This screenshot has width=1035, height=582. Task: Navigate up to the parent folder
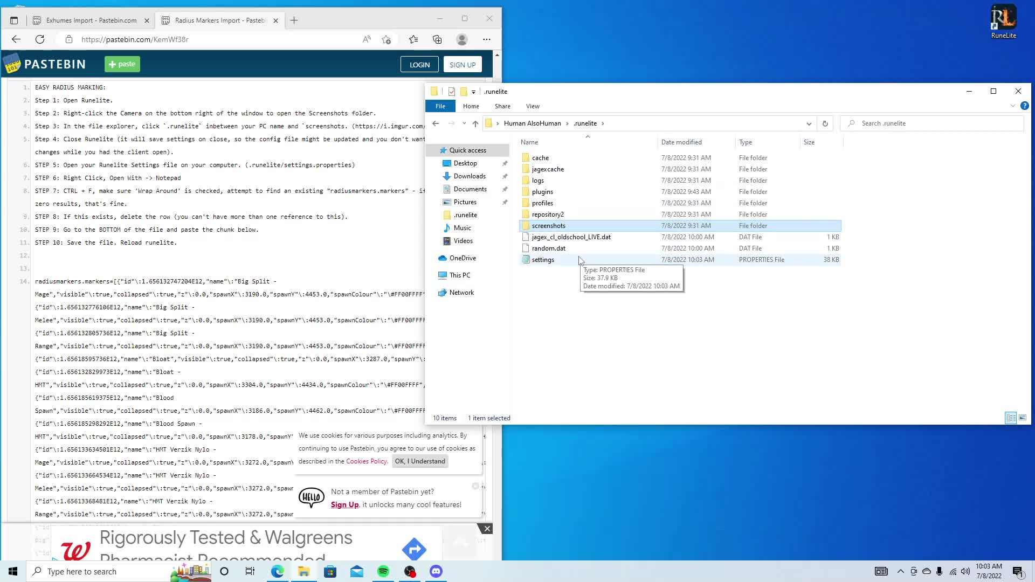point(475,123)
